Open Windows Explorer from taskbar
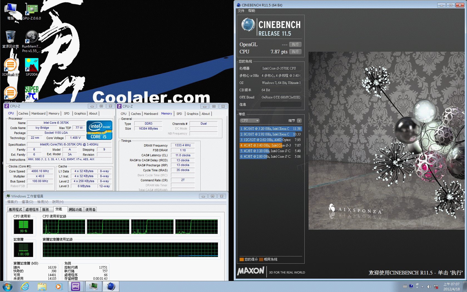 (42, 286)
